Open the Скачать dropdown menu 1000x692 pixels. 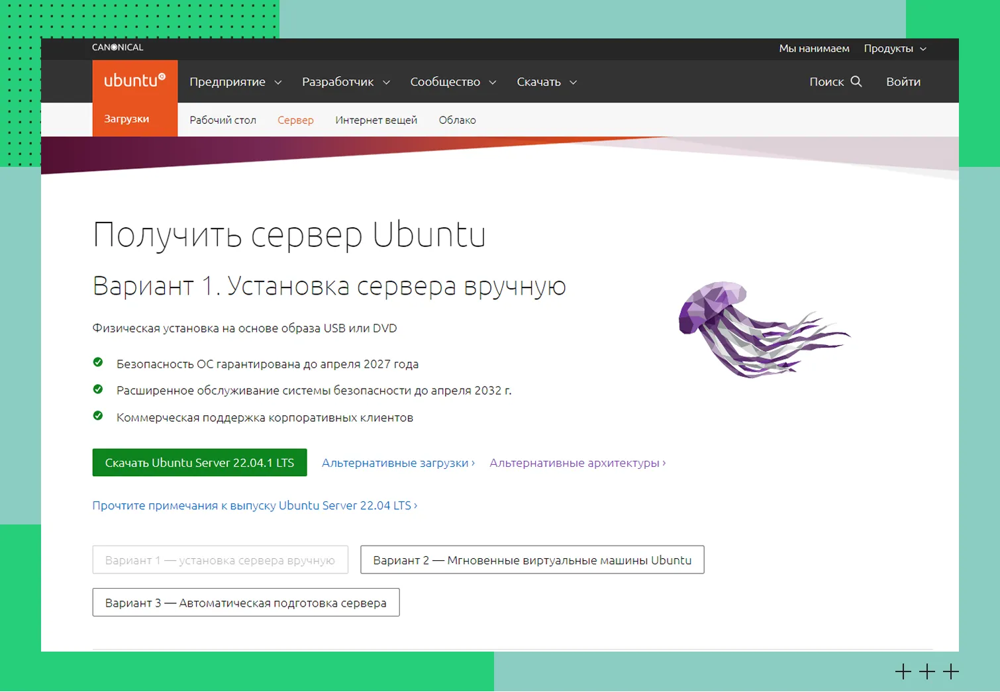pyautogui.click(x=546, y=82)
